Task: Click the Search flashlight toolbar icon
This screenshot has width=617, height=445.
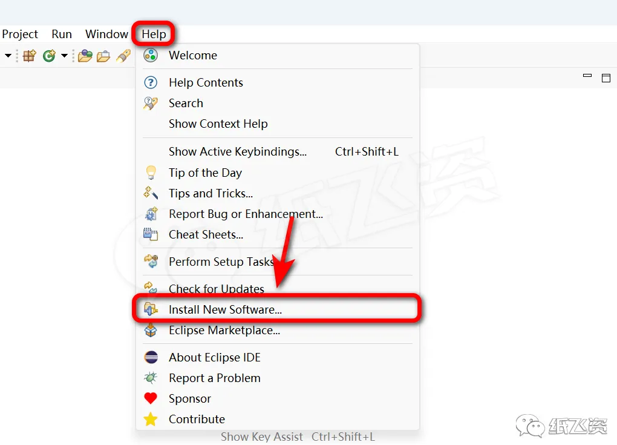Action: [123, 56]
